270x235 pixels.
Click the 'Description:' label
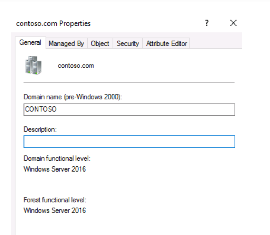coord(40,129)
